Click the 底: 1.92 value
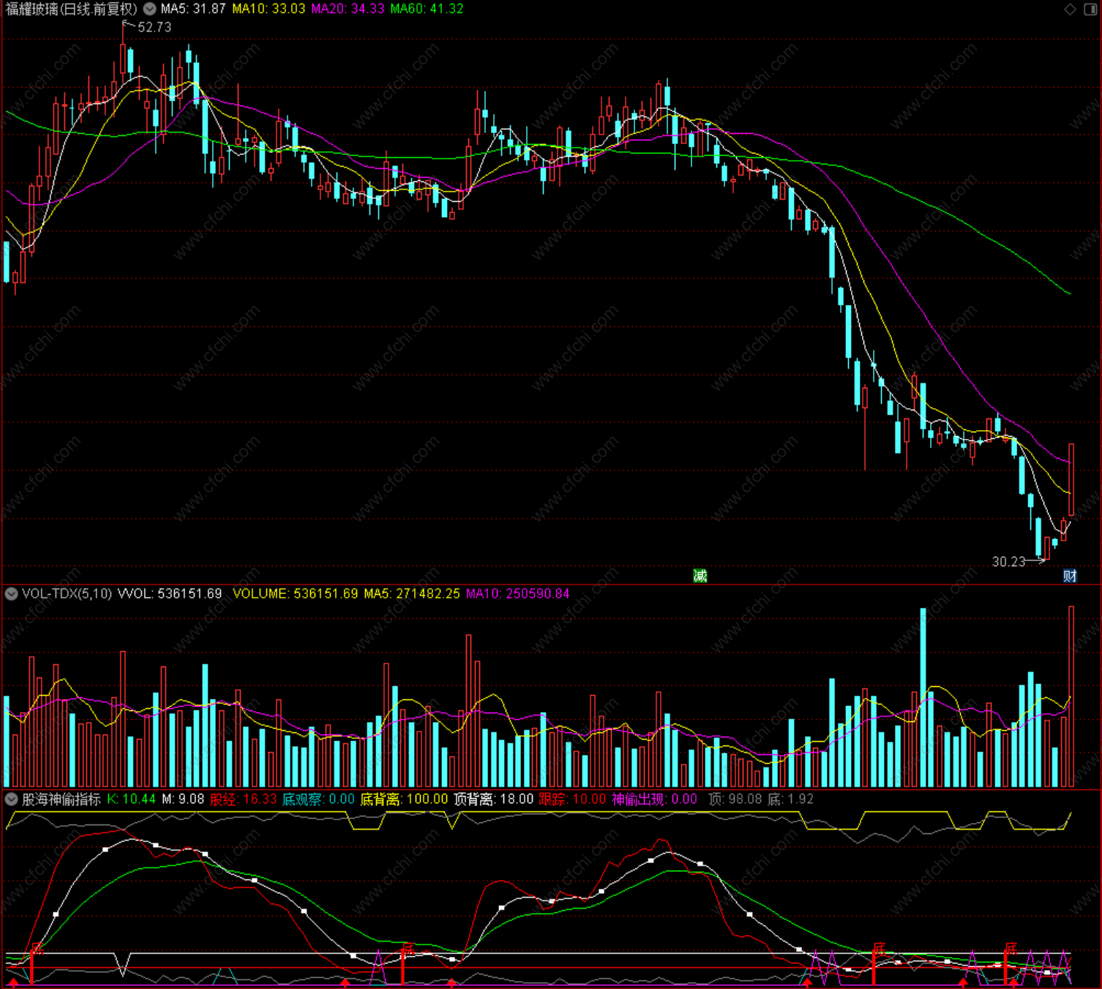Image resolution: width=1102 pixels, height=989 pixels. [x=791, y=800]
